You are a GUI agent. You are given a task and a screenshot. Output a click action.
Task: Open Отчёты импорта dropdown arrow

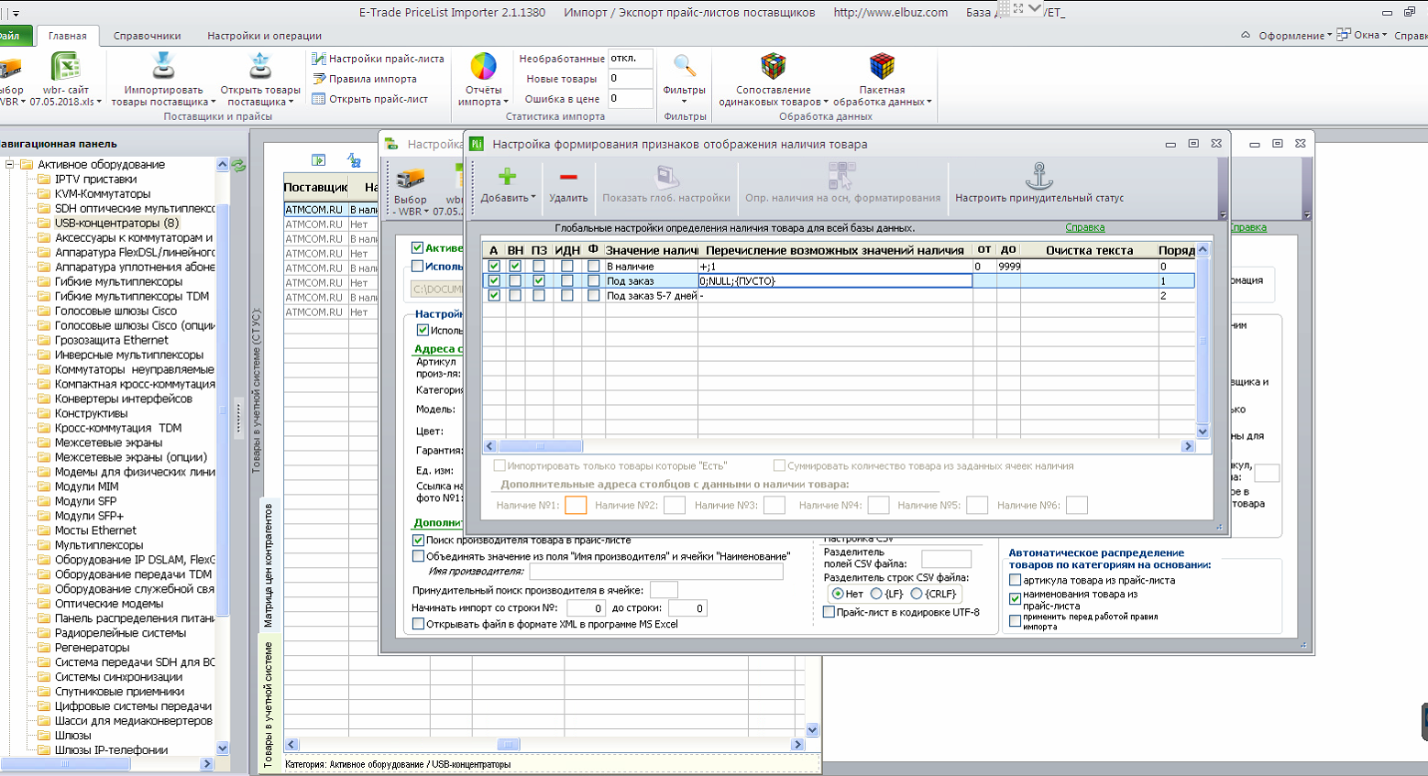(x=505, y=103)
